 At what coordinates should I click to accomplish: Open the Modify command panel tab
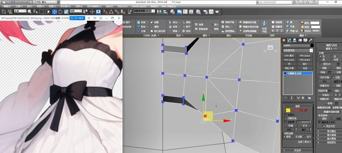[x=289, y=40]
